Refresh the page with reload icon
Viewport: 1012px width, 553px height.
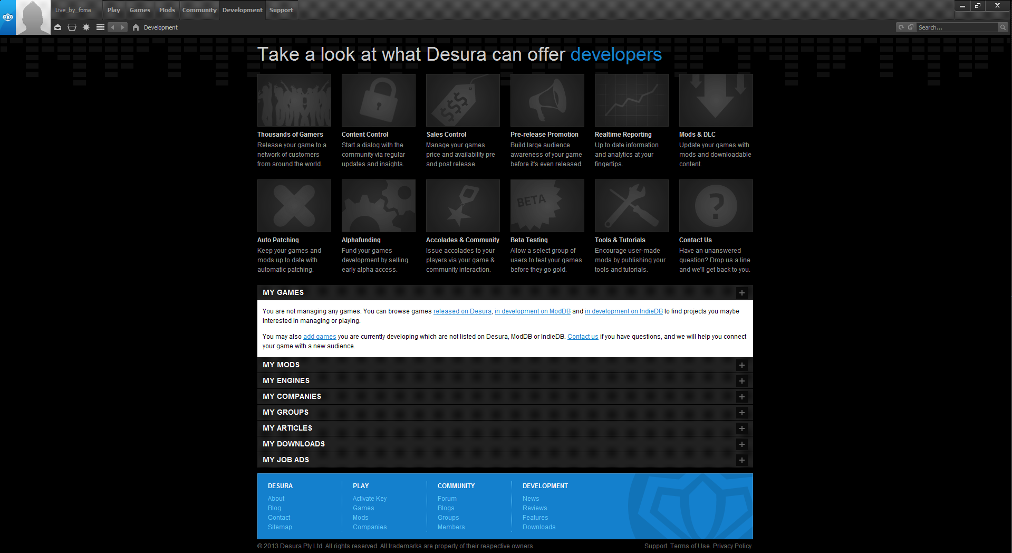[901, 27]
